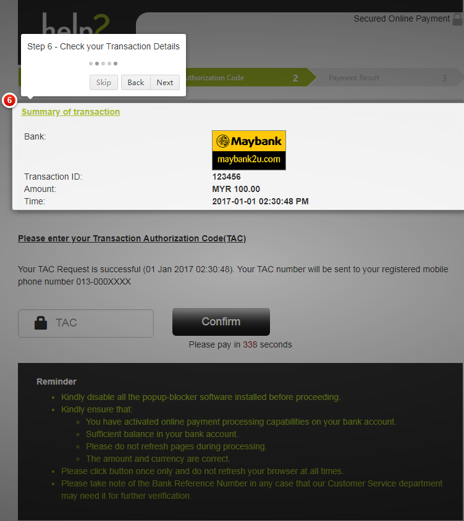Click the Secured Online Payment padlock icon
The width and height of the screenshot is (464, 521).
pos(458,19)
